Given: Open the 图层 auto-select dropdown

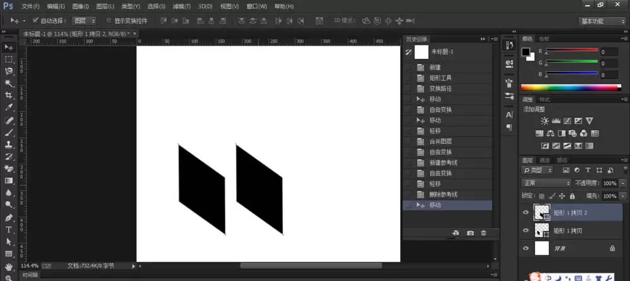Looking at the screenshot, I should [84, 21].
